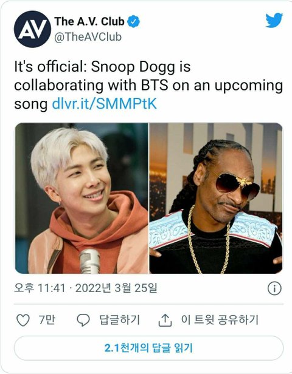
Task: Click the blue verified badge
Action: (x=133, y=21)
